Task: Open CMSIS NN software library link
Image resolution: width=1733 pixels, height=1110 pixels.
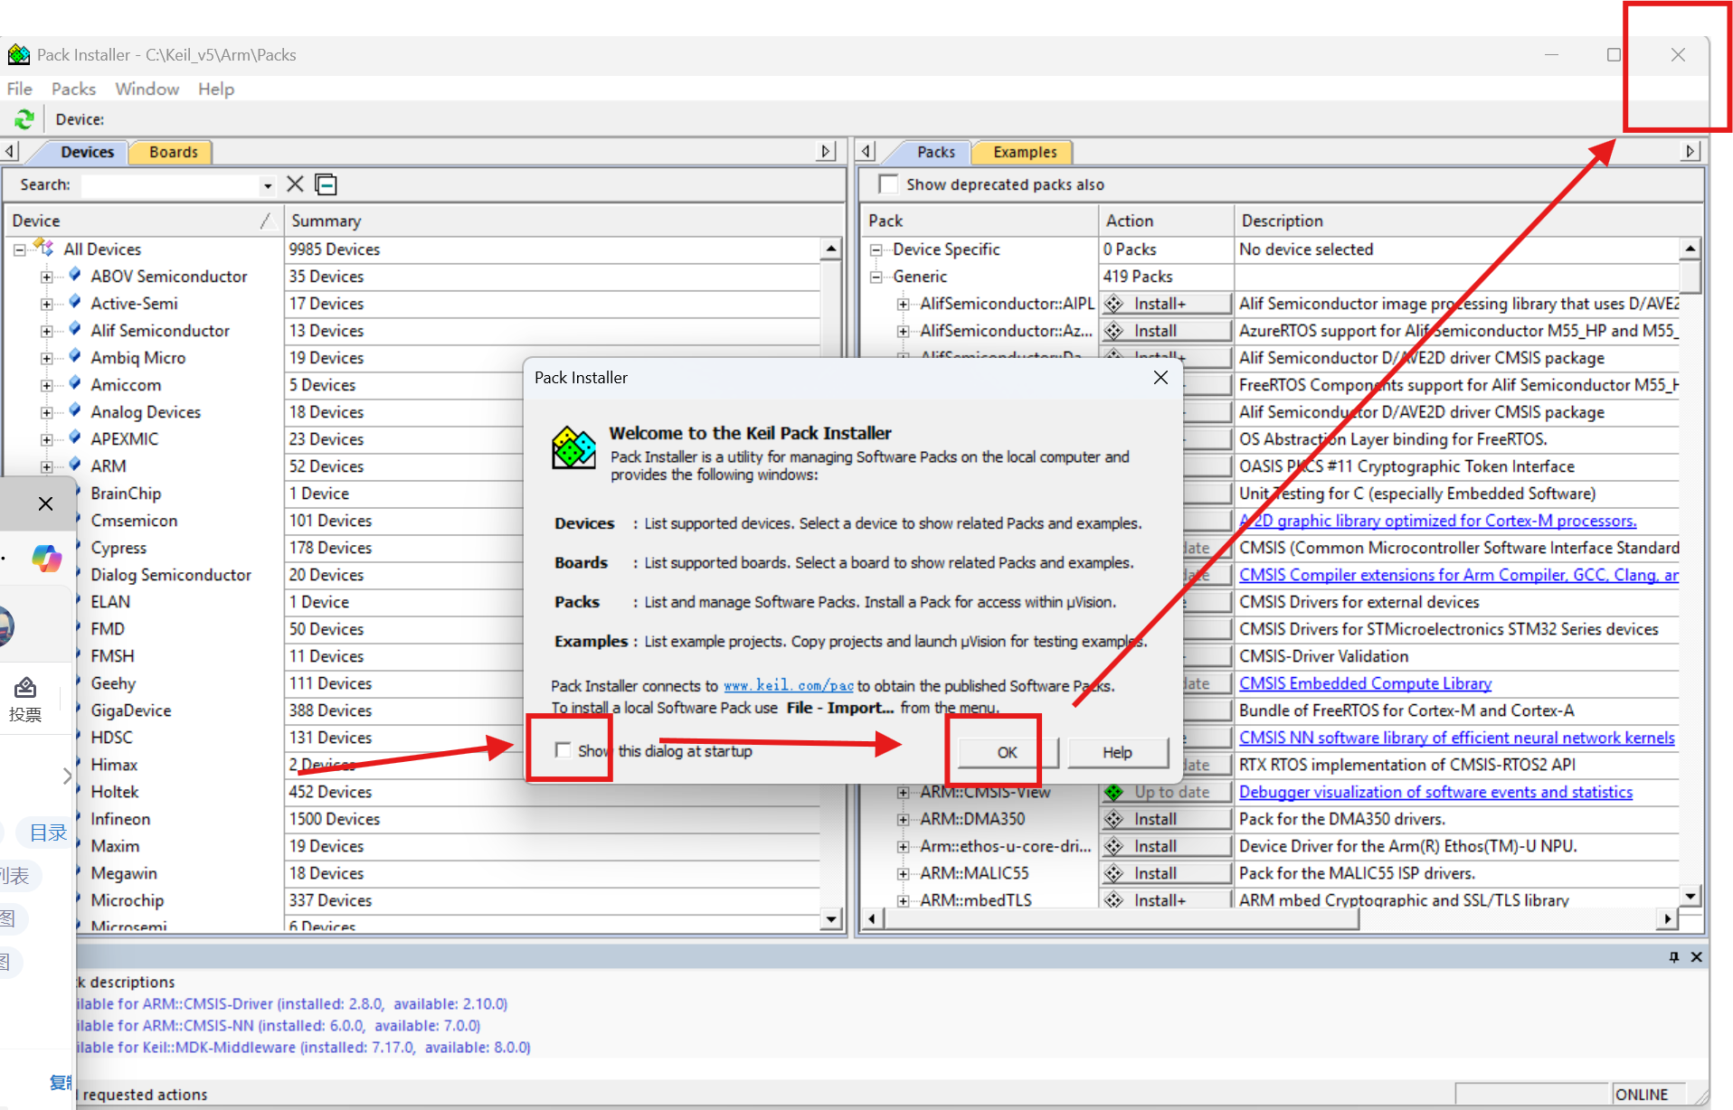Action: (x=1456, y=738)
